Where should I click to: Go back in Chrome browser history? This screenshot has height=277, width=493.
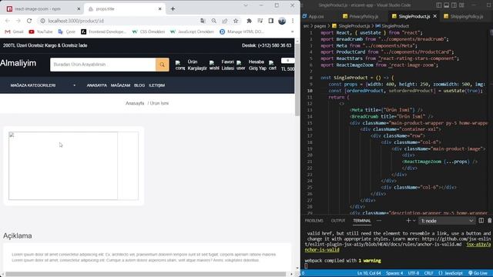coord(8,21)
